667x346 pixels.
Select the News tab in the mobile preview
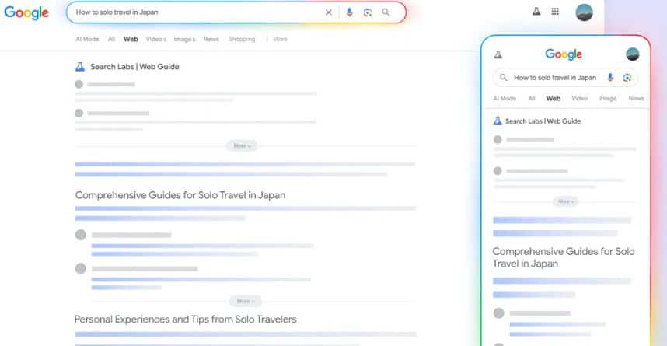click(x=636, y=99)
